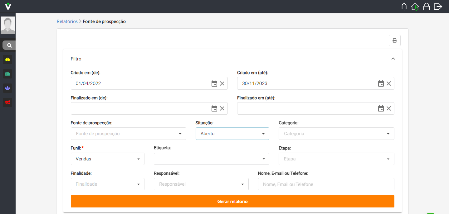The height and width of the screenshot is (214, 449).
Task: Clear the Criado em (de) date
Action: (x=222, y=83)
